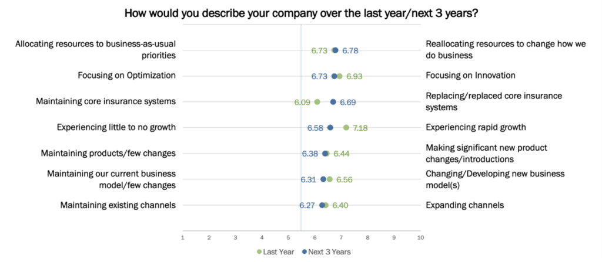Image resolution: width=602 pixels, height=262 pixels.
Task: Select the green 7.18 rapid growth dot
Action: (346, 128)
